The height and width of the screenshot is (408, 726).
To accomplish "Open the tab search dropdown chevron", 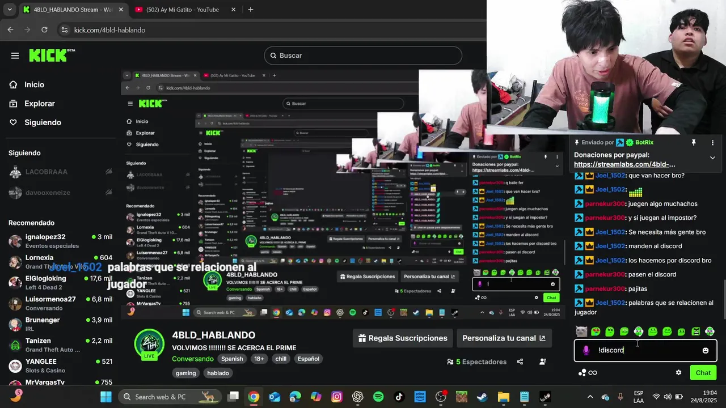I will [x=9, y=10].
